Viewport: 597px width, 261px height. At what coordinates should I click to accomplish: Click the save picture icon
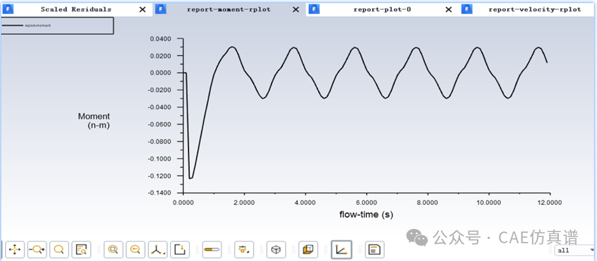pos(179,249)
